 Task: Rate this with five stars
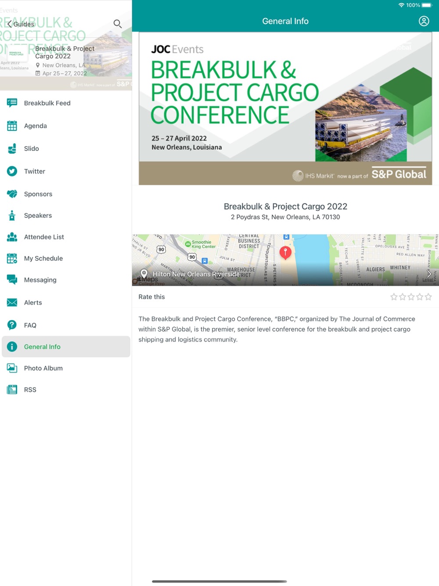tap(428, 297)
